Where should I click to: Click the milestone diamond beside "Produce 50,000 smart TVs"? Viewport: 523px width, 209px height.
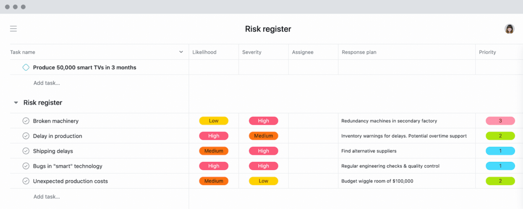tap(26, 67)
